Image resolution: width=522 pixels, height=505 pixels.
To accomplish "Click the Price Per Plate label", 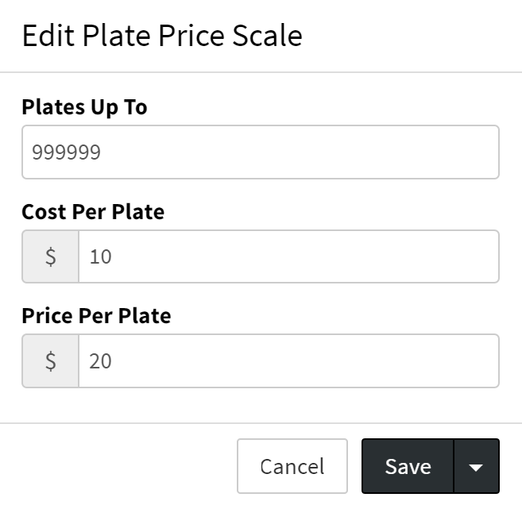I will pyautogui.click(x=96, y=316).
